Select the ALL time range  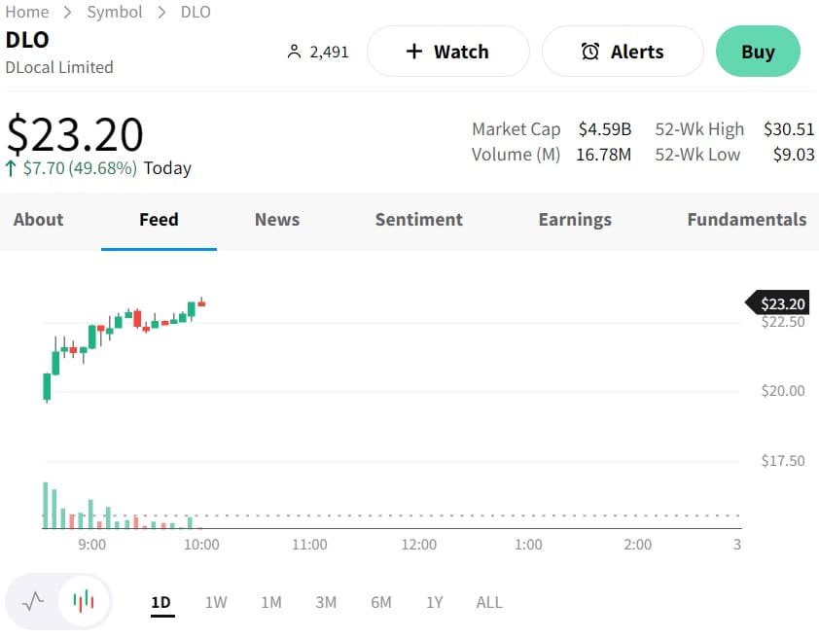click(489, 602)
